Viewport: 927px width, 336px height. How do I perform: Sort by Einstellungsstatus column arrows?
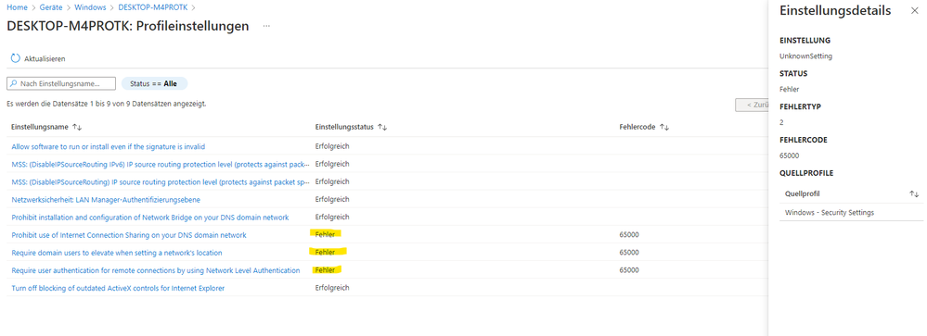(382, 128)
